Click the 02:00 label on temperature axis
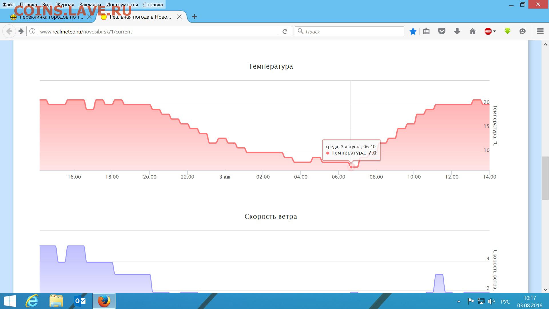The image size is (549, 309). 263,177
